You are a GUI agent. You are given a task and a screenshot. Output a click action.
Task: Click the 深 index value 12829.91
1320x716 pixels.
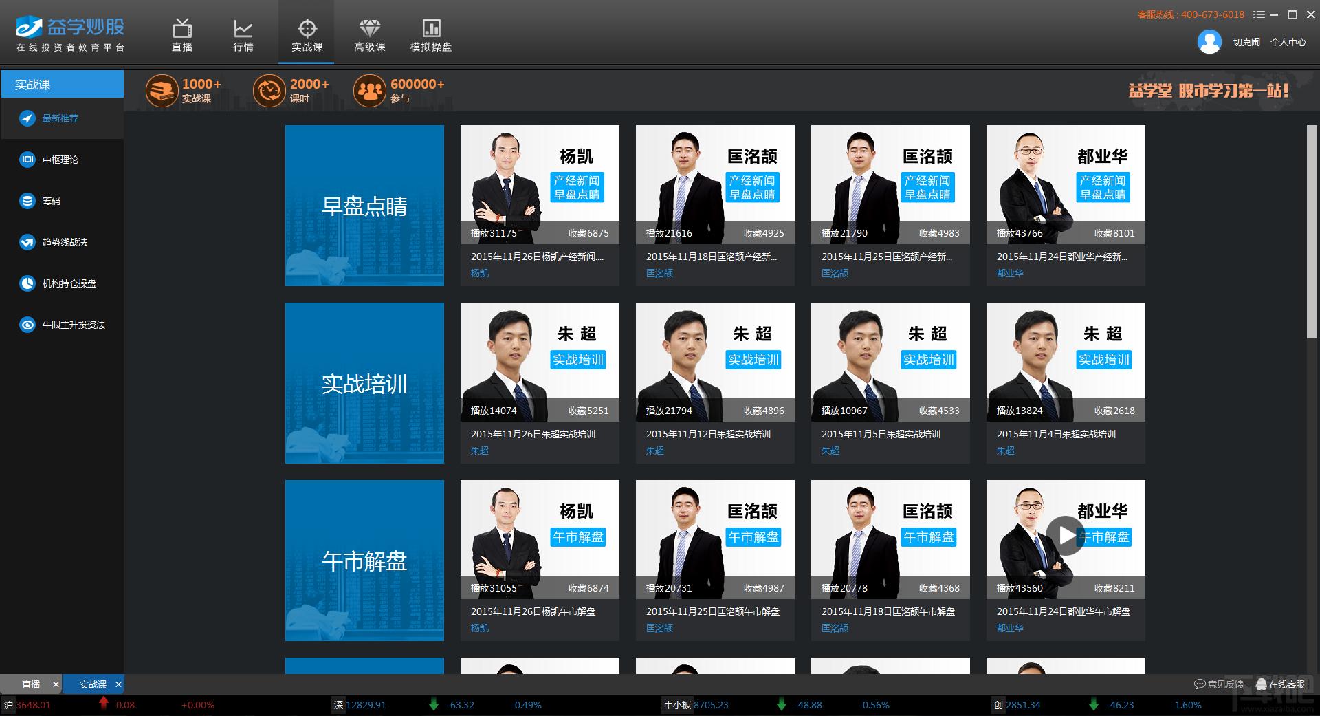pyautogui.click(x=366, y=705)
